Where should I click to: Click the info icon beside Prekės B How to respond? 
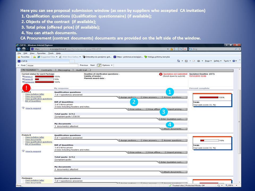(x=23, y=151)
